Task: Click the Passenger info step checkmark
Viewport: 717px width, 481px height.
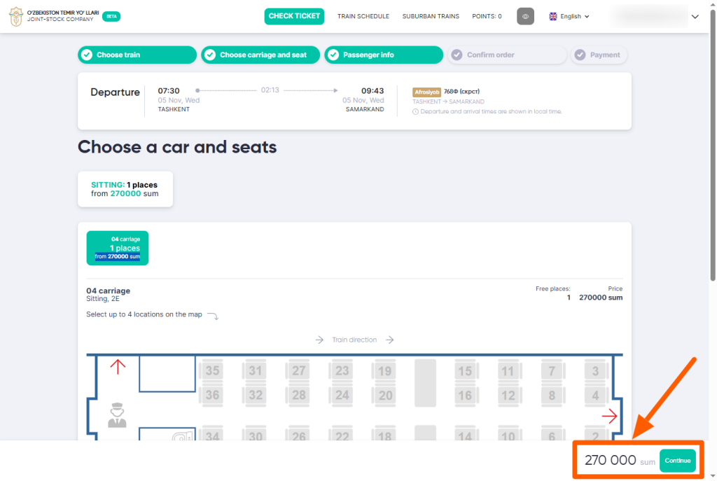Action: [x=333, y=55]
